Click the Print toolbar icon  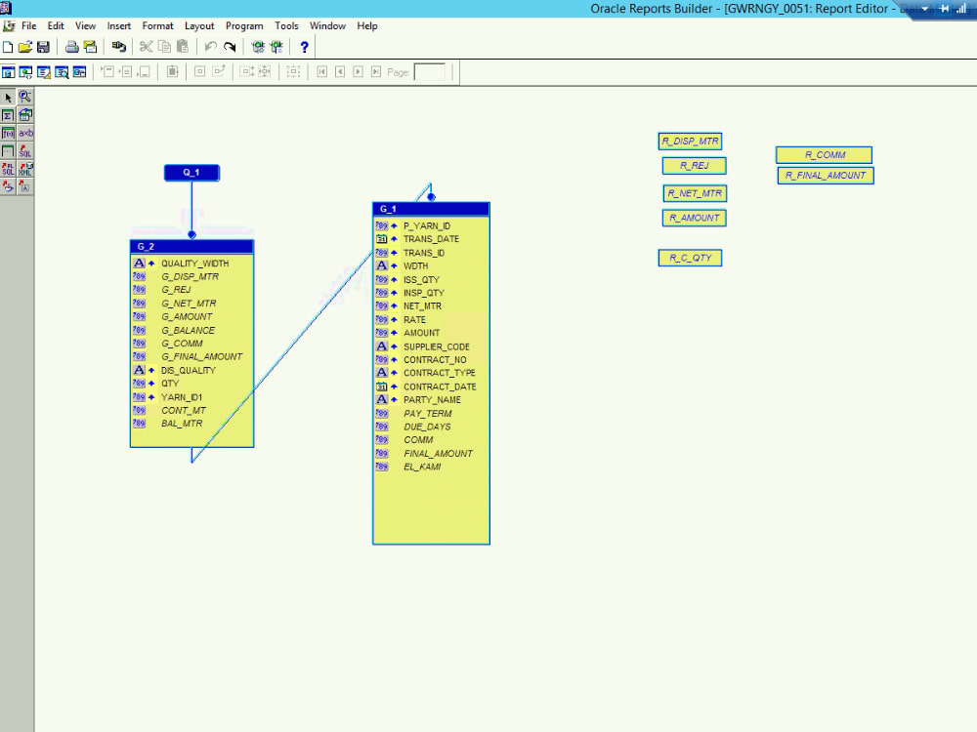tap(70, 46)
